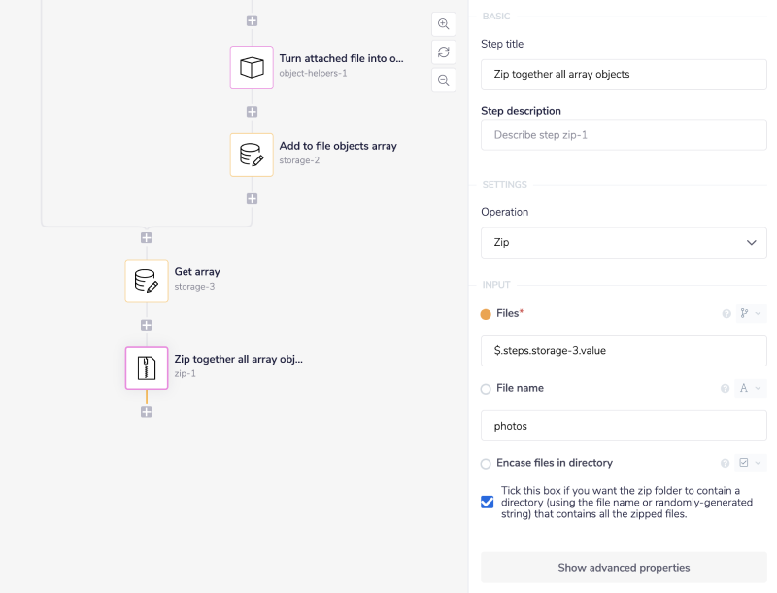Open the Operation dropdown set to Zip
The image size is (777, 593).
624,243
